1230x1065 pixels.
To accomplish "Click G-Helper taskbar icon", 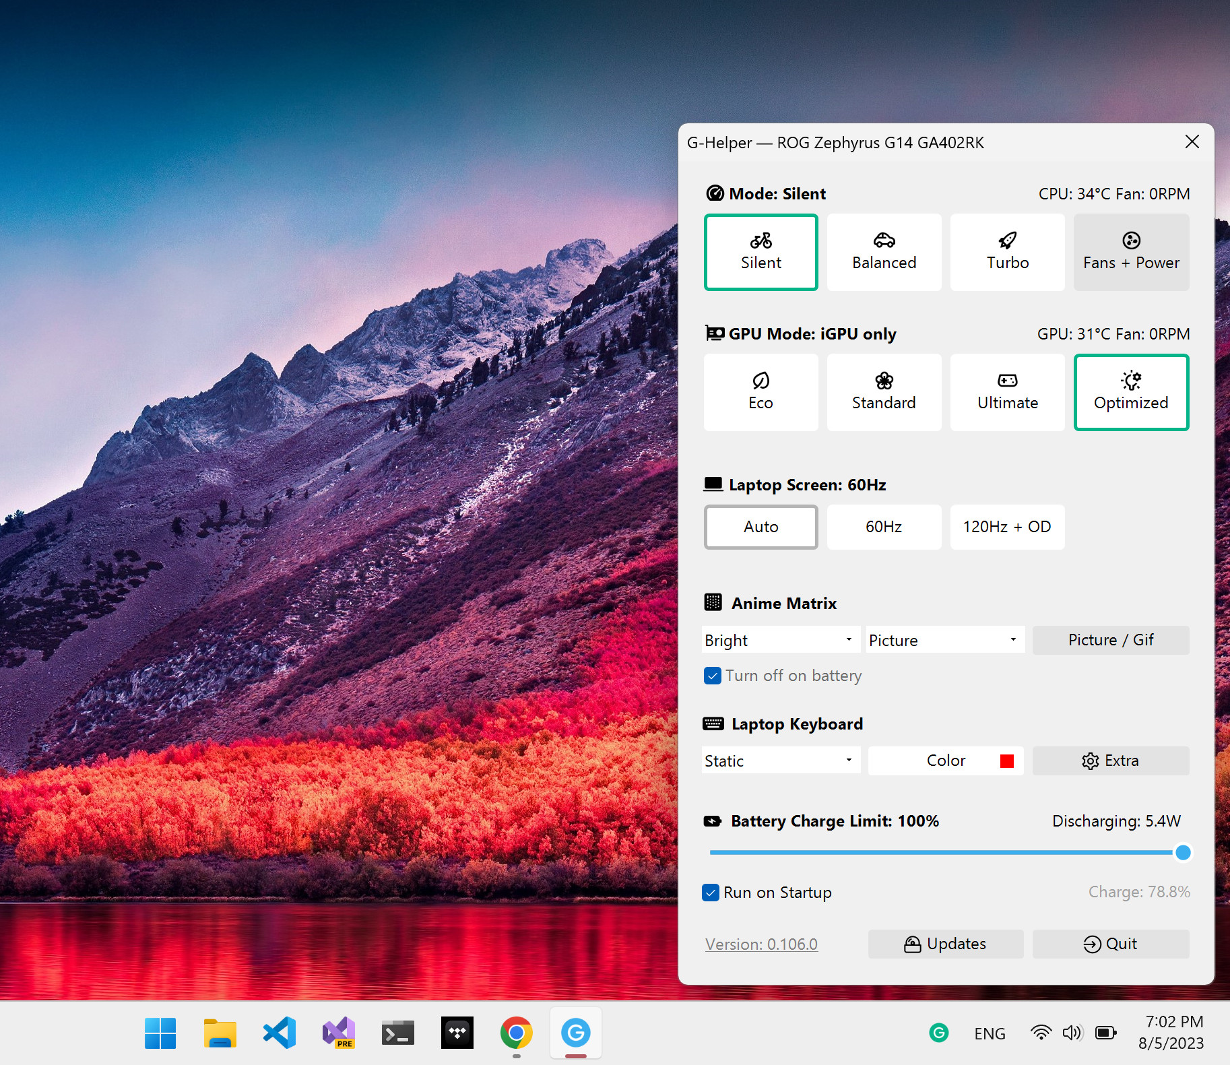I will point(576,1033).
